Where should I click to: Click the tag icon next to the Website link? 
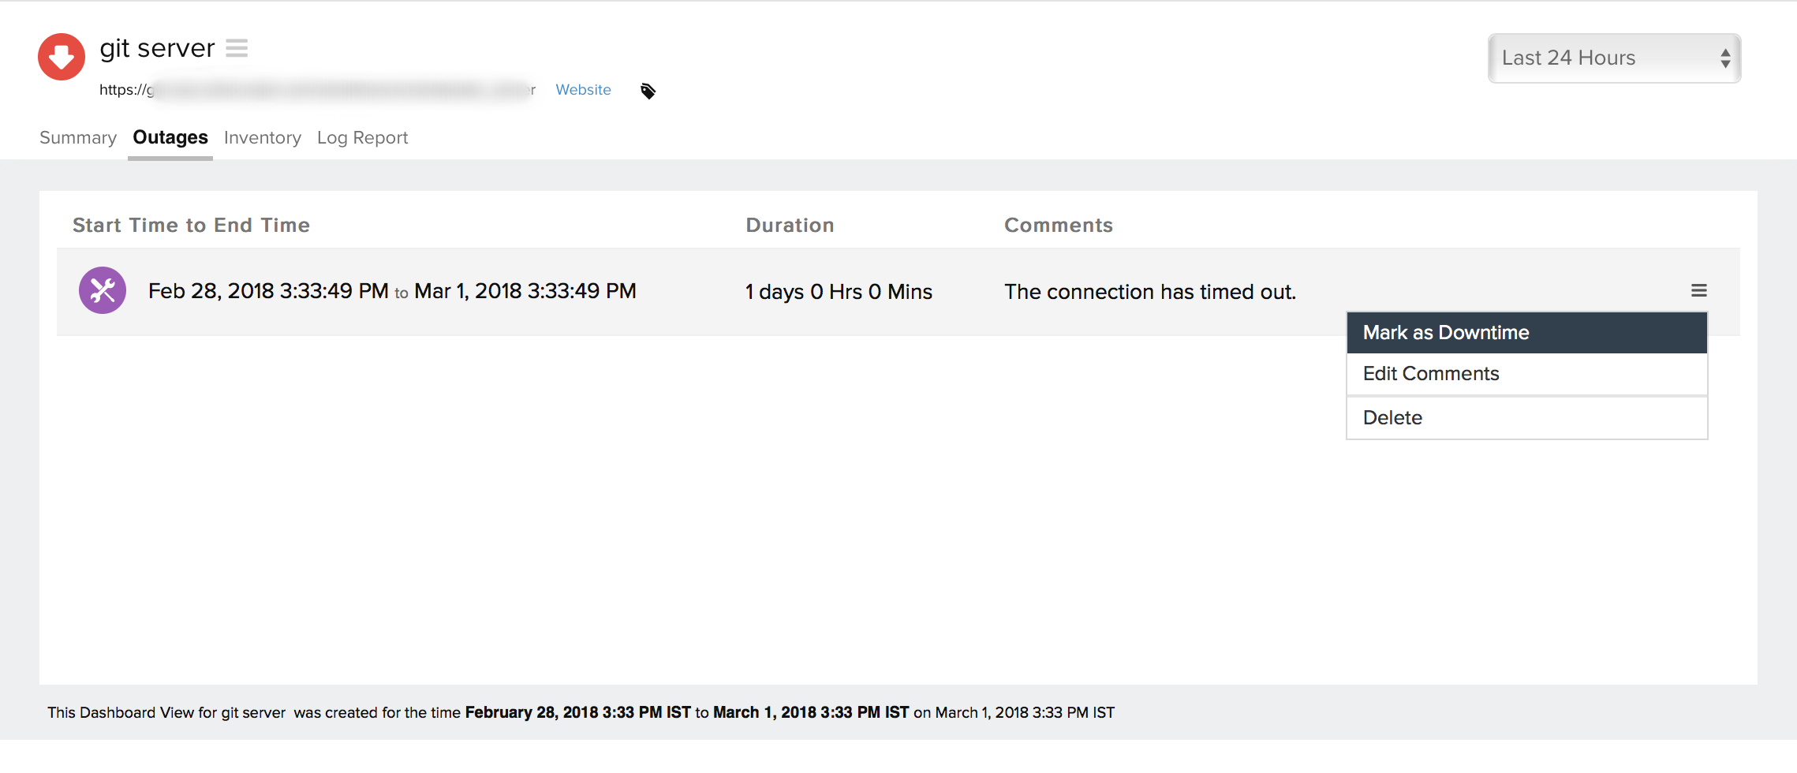(648, 90)
